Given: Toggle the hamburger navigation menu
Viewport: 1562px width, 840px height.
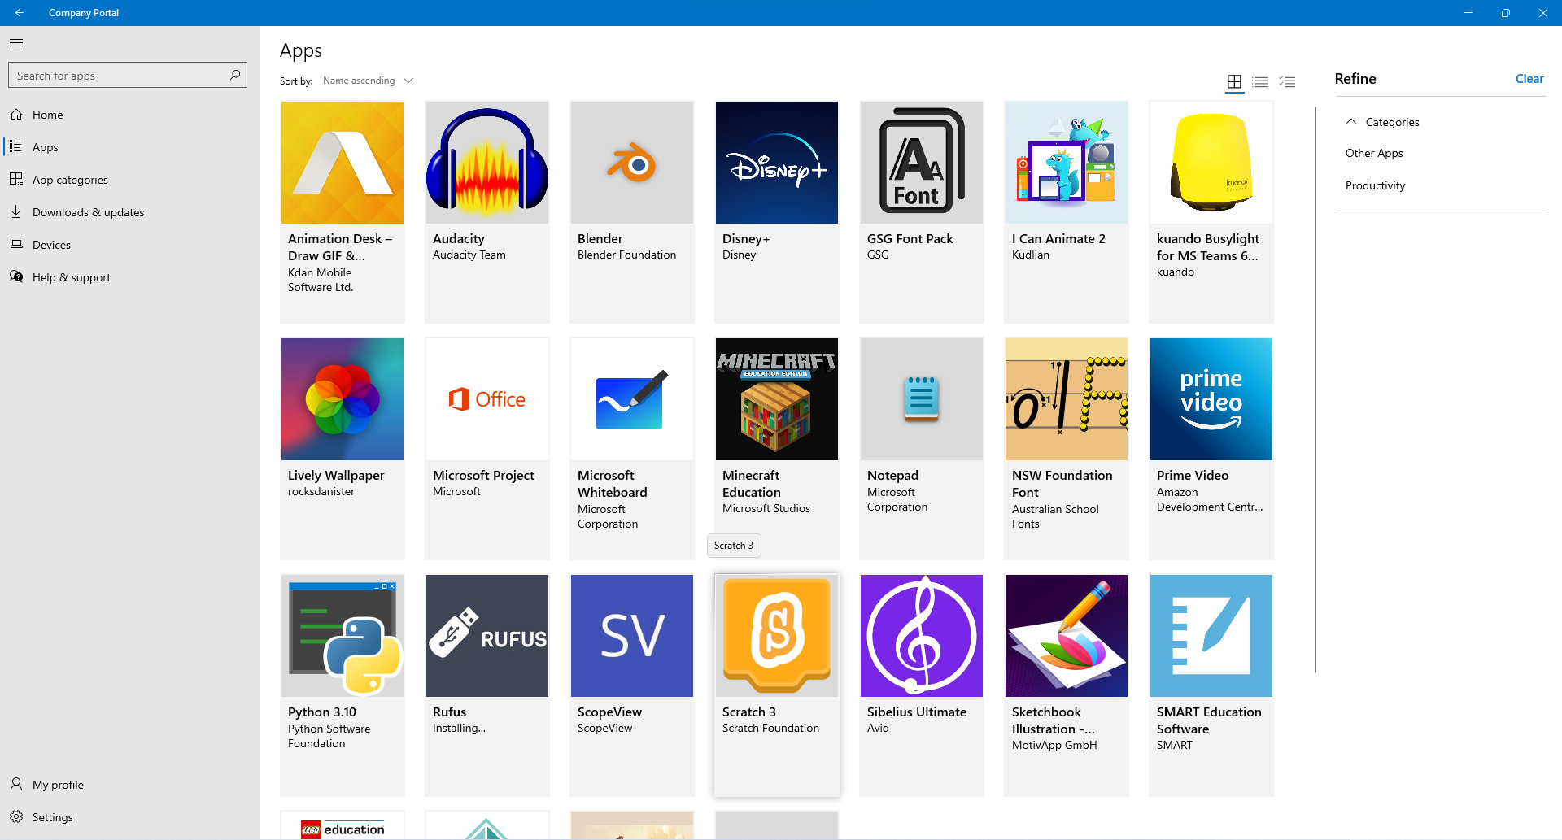Looking at the screenshot, I should pyautogui.click(x=16, y=42).
